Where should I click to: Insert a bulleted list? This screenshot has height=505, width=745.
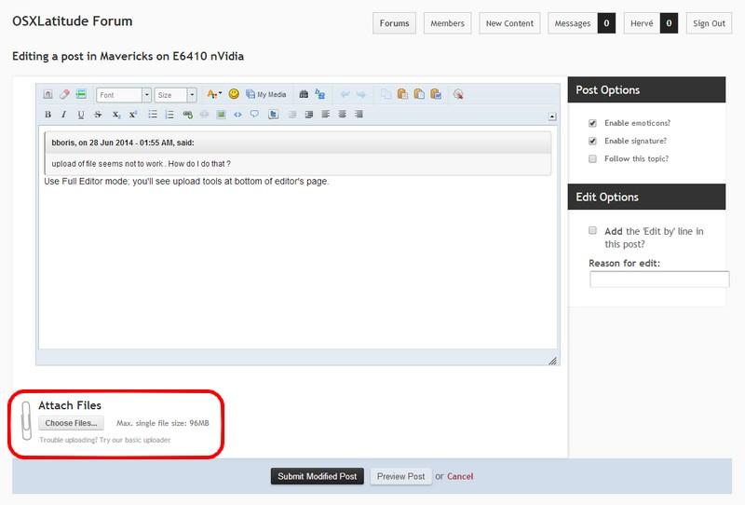153,114
